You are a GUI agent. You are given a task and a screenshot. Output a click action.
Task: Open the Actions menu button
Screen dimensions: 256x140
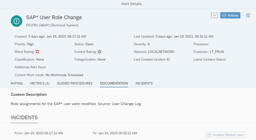[x=230, y=15]
